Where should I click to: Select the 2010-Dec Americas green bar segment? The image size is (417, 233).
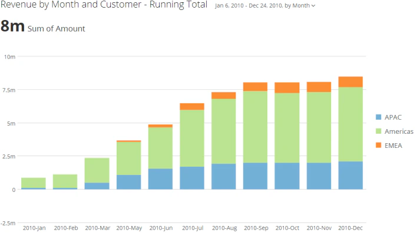pyautogui.click(x=350, y=124)
